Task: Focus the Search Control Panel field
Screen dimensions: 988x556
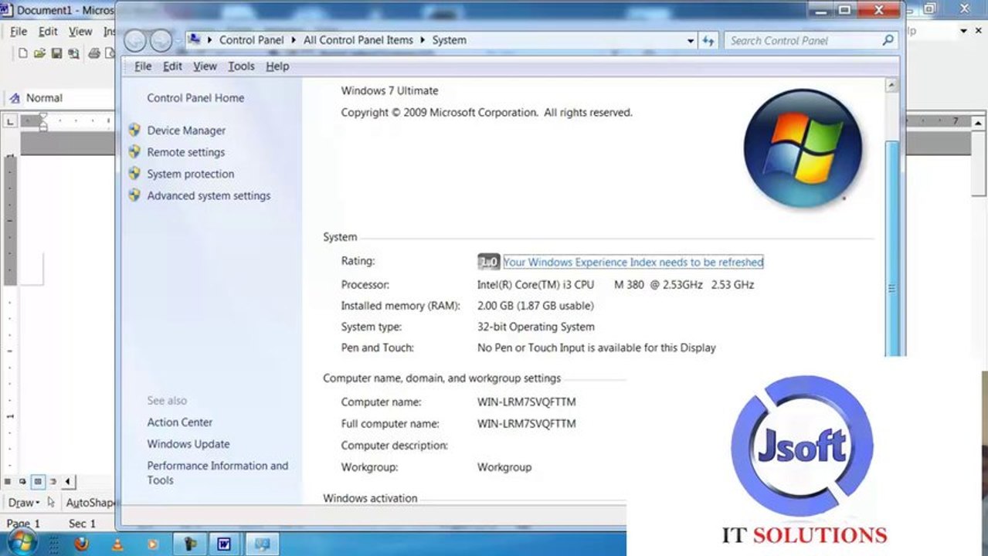Action: [803, 40]
